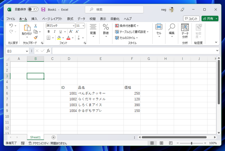Click the データ分析 analyze data icon

coord(185,31)
